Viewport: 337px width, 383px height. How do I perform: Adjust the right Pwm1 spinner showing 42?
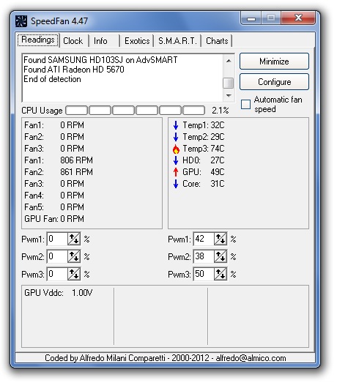coord(221,239)
